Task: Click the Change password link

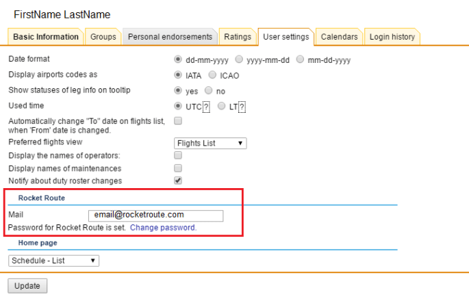Action: [x=163, y=228]
